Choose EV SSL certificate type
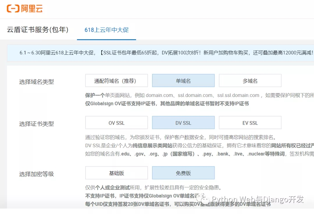Image resolution: width=314 pixels, height=214 pixels. pyautogui.click(x=250, y=123)
